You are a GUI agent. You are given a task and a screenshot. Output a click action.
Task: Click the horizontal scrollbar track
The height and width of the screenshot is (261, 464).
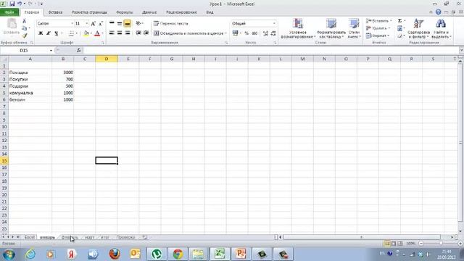tap(362, 237)
